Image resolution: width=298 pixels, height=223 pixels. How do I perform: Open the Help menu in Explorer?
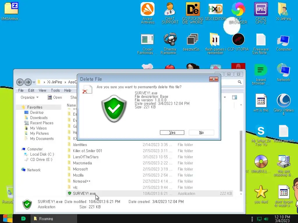(68, 90)
